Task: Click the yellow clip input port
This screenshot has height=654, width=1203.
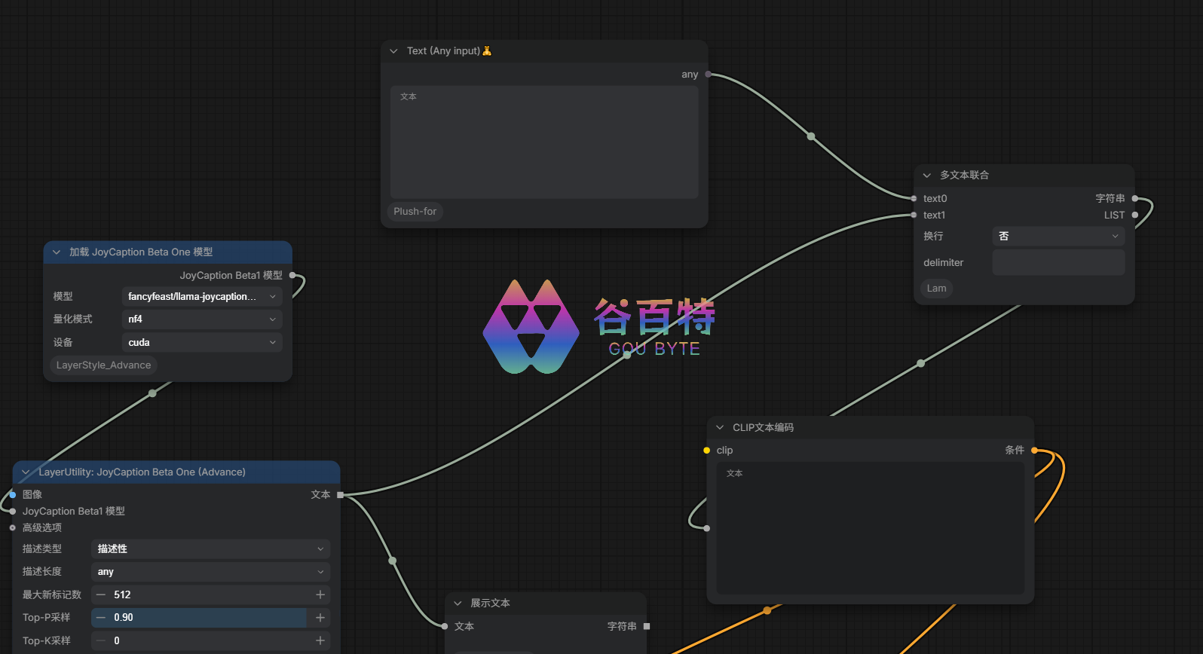Action: point(706,451)
